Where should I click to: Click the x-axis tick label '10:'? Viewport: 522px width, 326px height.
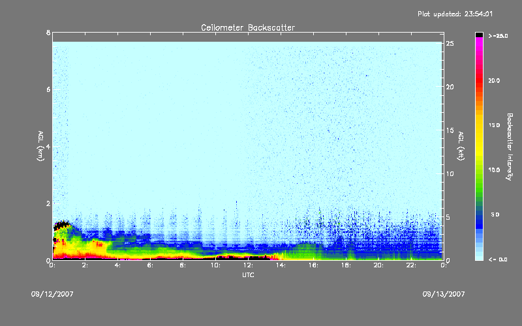pyautogui.click(x=215, y=265)
